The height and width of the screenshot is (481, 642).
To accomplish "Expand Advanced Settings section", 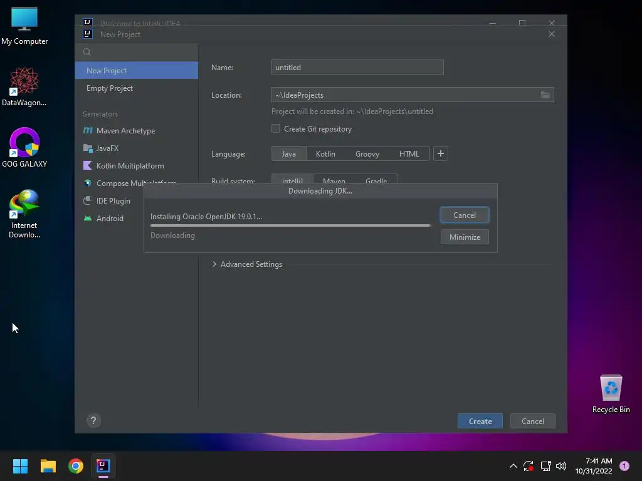I will pyautogui.click(x=247, y=264).
